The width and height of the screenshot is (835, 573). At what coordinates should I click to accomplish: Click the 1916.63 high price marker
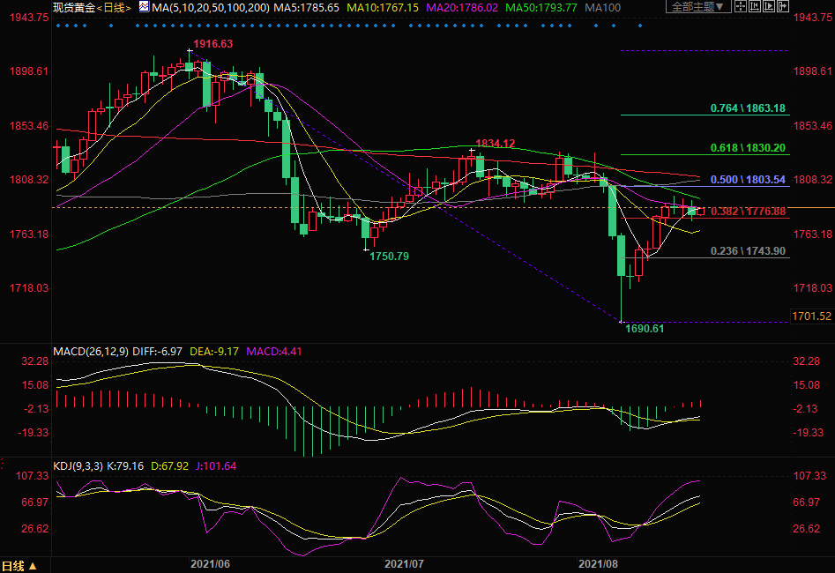[x=213, y=44]
